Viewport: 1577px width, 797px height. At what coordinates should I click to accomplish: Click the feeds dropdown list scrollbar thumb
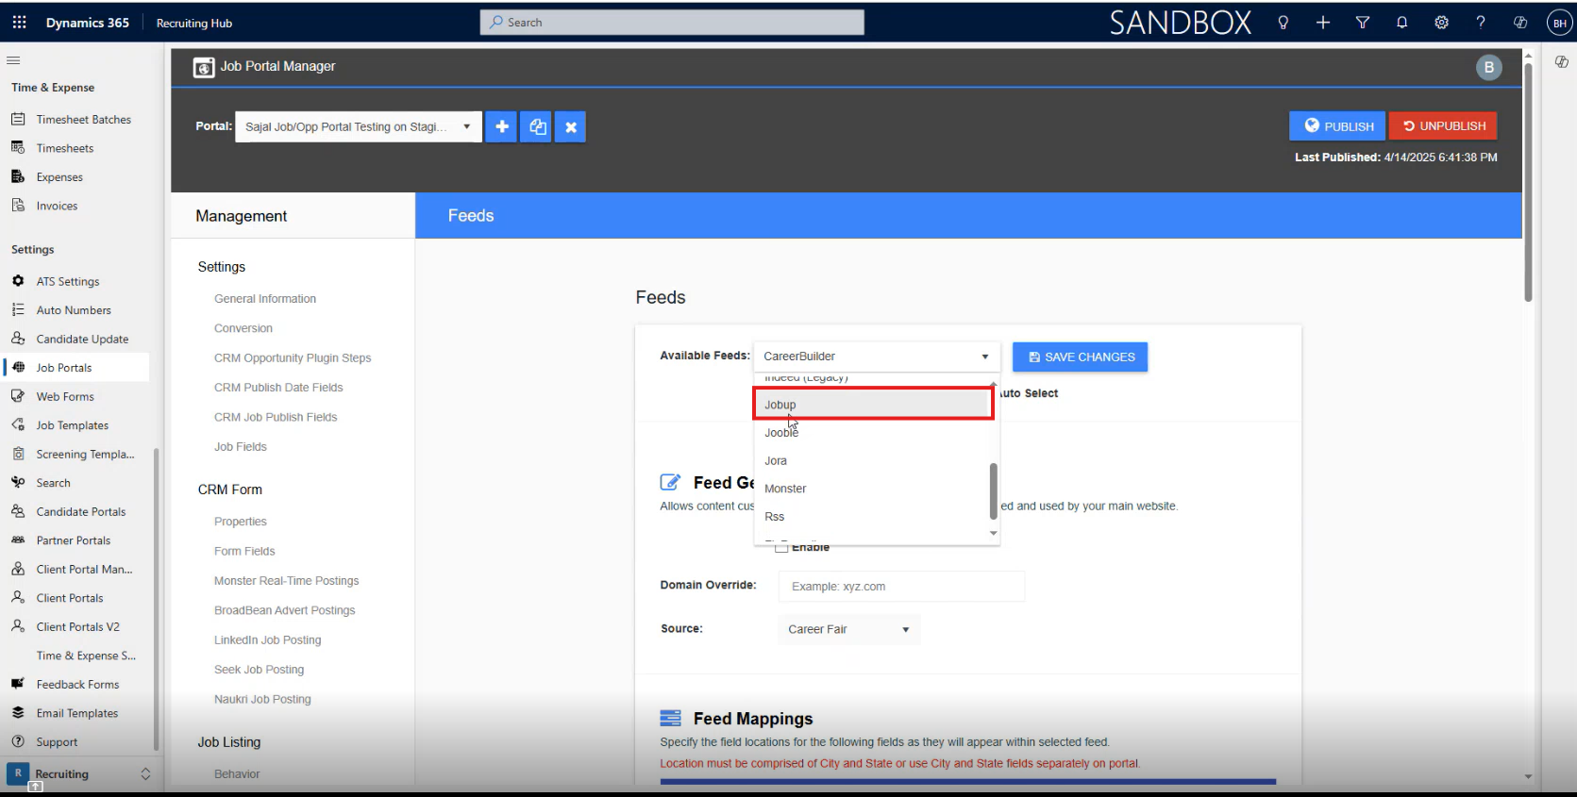(993, 490)
